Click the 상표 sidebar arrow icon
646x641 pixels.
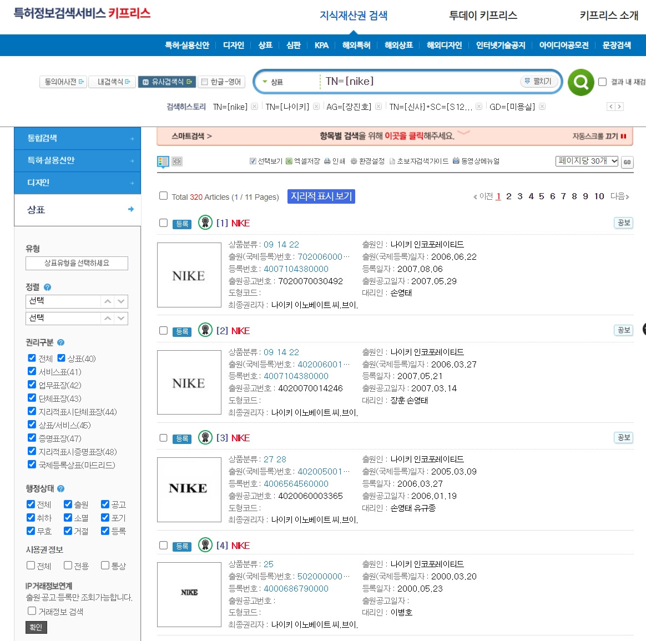point(131,209)
